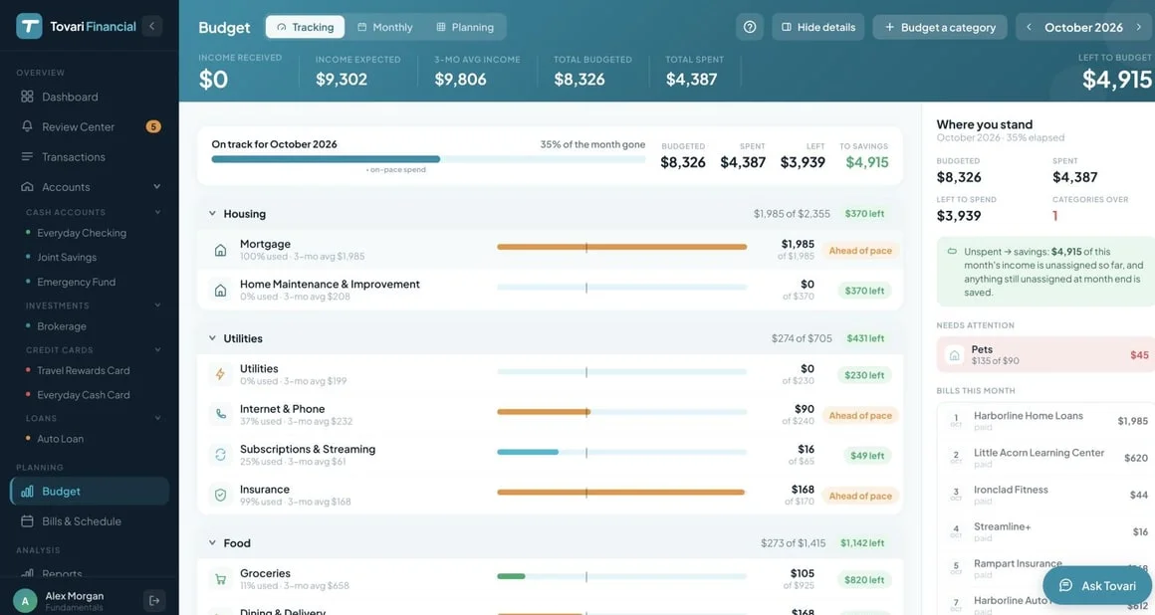
Task: Collapse the Housing category group
Action: [x=212, y=214]
